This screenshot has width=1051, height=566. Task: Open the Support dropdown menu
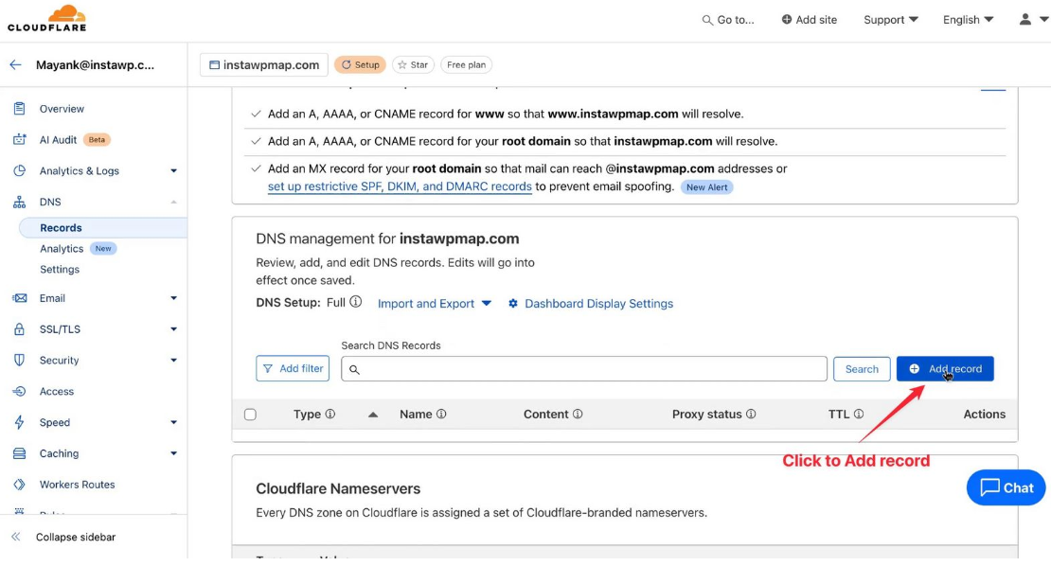pos(891,20)
